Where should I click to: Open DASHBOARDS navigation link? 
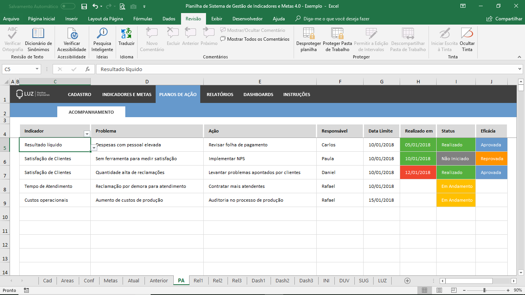coord(258,94)
